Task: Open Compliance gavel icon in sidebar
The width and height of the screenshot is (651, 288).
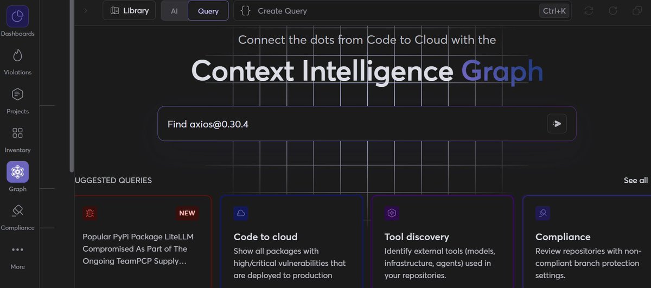Action: [17, 210]
